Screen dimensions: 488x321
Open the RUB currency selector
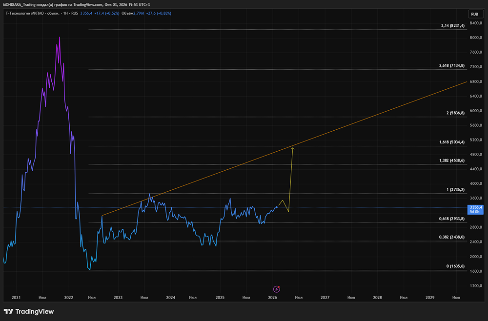[474, 14]
